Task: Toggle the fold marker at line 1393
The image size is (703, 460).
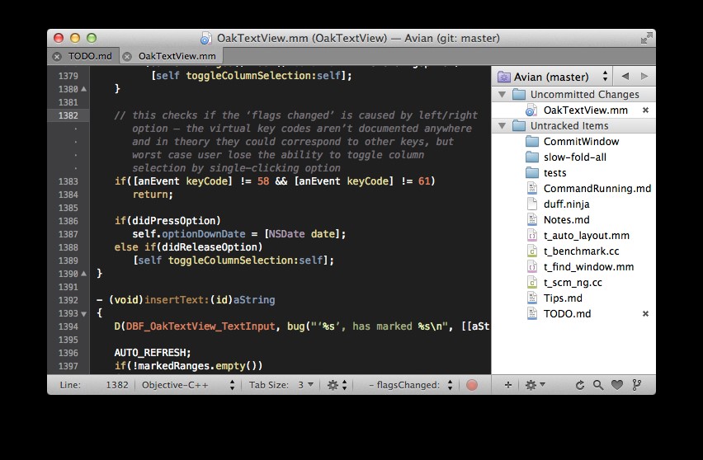Action: (83, 314)
